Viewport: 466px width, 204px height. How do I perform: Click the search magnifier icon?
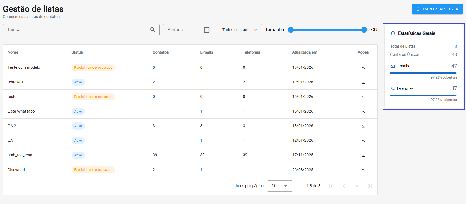pyautogui.click(x=153, y=30)
